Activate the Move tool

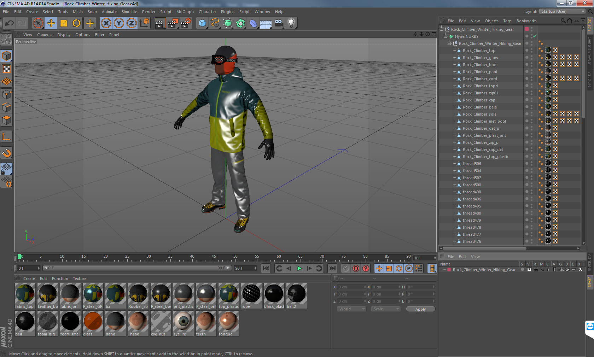pos(51,23)
